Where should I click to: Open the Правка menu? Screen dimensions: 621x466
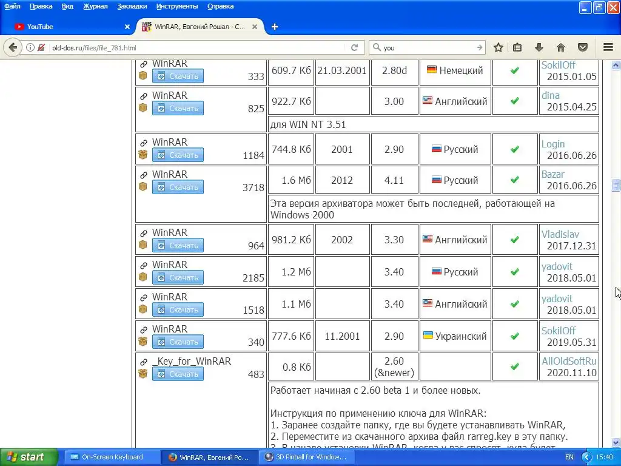pyautogui.click(x=41, y=6)
